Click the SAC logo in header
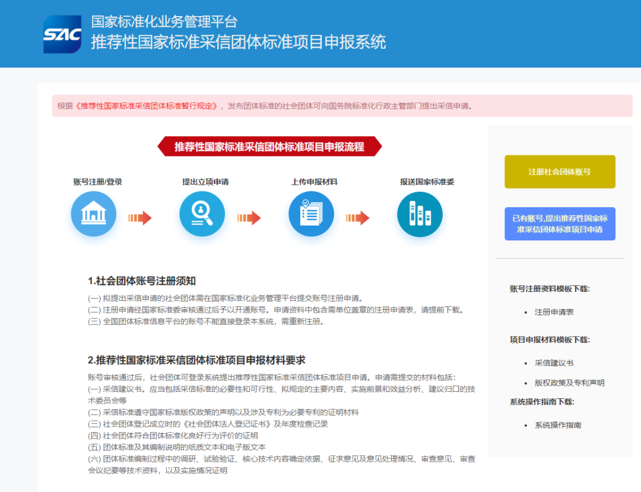Screen dimensions: 641x492 point(62,34)
